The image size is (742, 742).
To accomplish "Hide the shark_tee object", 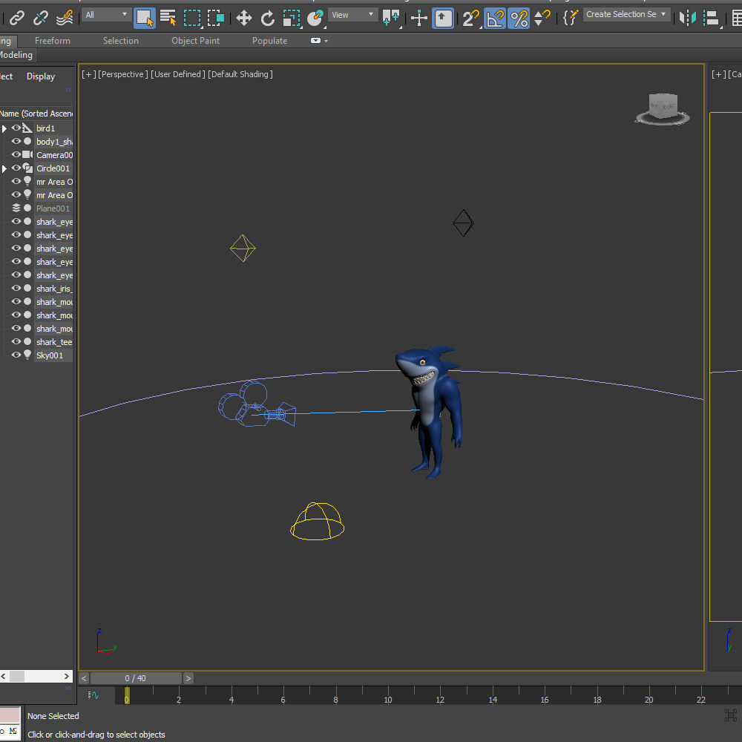I will tap(16, 341).
